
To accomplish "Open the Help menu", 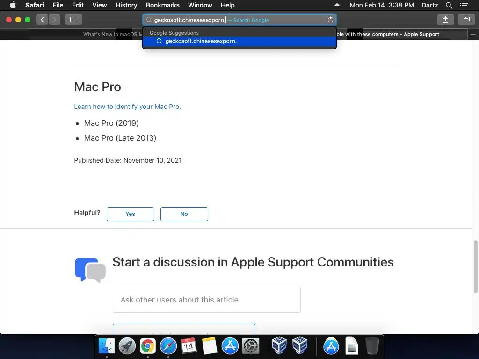I will tap(228, 5).
